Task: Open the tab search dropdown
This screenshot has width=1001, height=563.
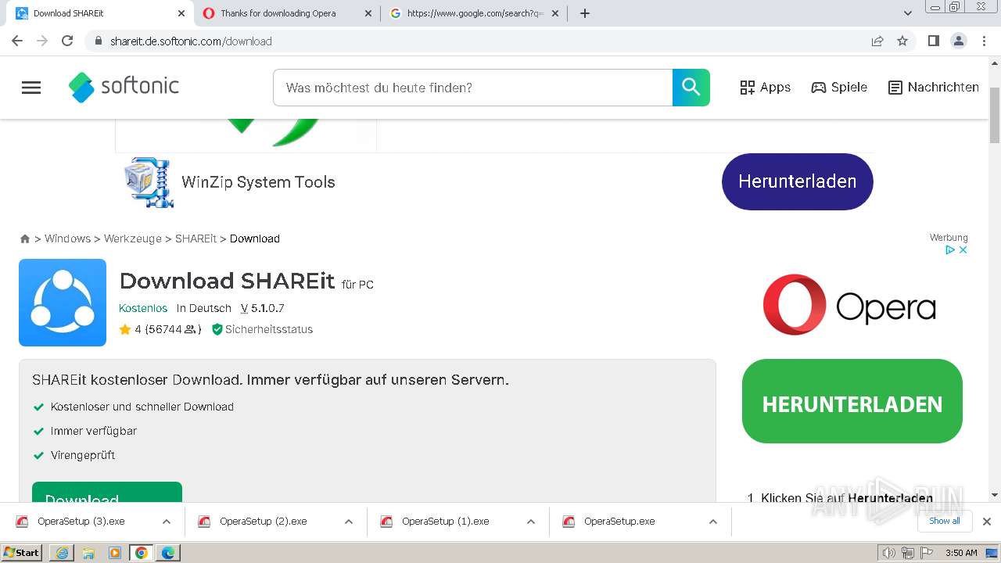Action: pyautogui.click(x=908, y=13)
